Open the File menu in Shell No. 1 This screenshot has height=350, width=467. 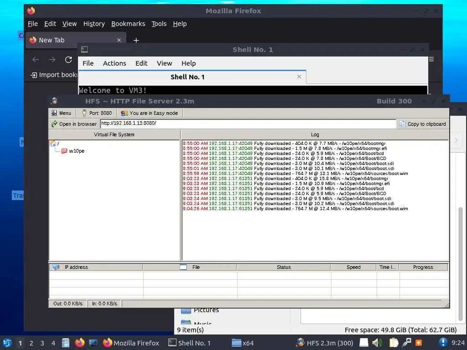pos(88,63)
